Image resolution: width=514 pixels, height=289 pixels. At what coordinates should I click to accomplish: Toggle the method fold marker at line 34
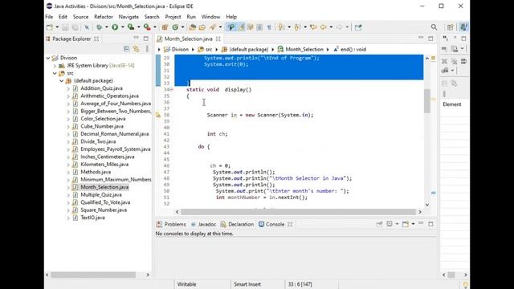(x=171, y=90)
